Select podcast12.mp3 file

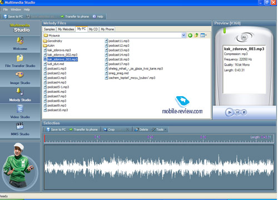pyautogui.click(x=117, y=46)
